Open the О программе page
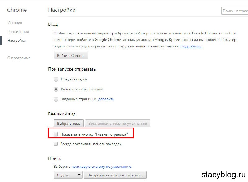Image resolution: width=248 pixels, height=182 pixels. (x=19, y=58)
